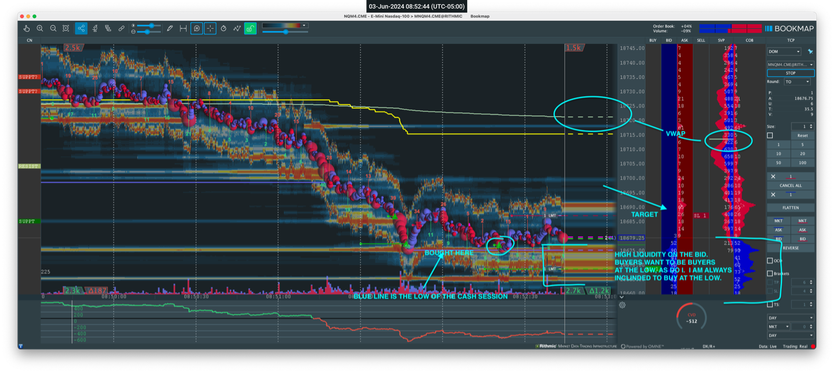The image size is (834, 374).
Task: Click the FLATTEN button
Action: [790, 208]
